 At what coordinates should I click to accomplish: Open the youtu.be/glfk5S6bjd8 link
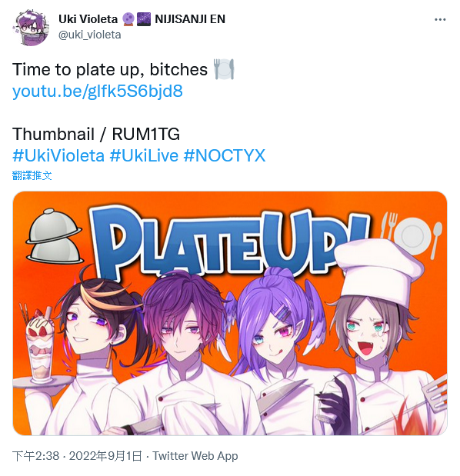(x=98, y=92)
